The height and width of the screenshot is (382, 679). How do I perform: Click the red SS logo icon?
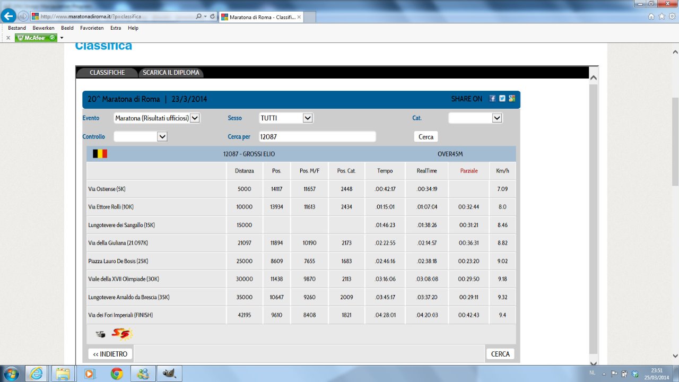(x=121, y=334)
